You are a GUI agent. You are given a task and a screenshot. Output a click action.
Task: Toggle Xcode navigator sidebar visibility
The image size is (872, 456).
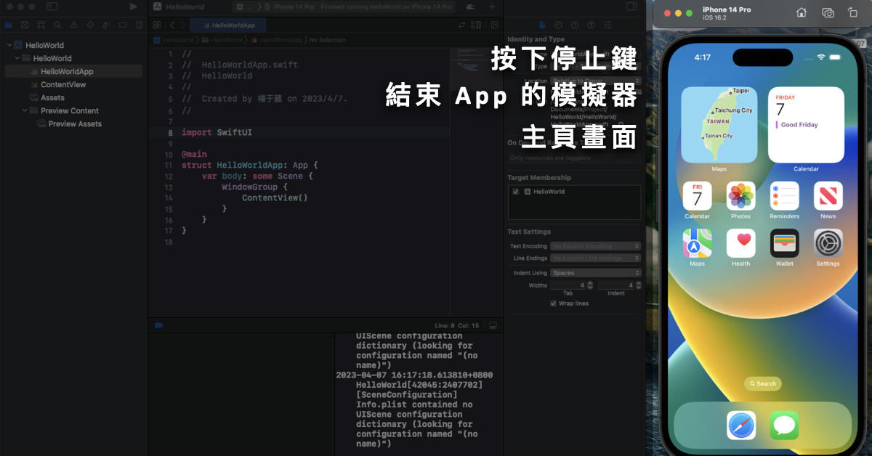(x=52, y=7)
